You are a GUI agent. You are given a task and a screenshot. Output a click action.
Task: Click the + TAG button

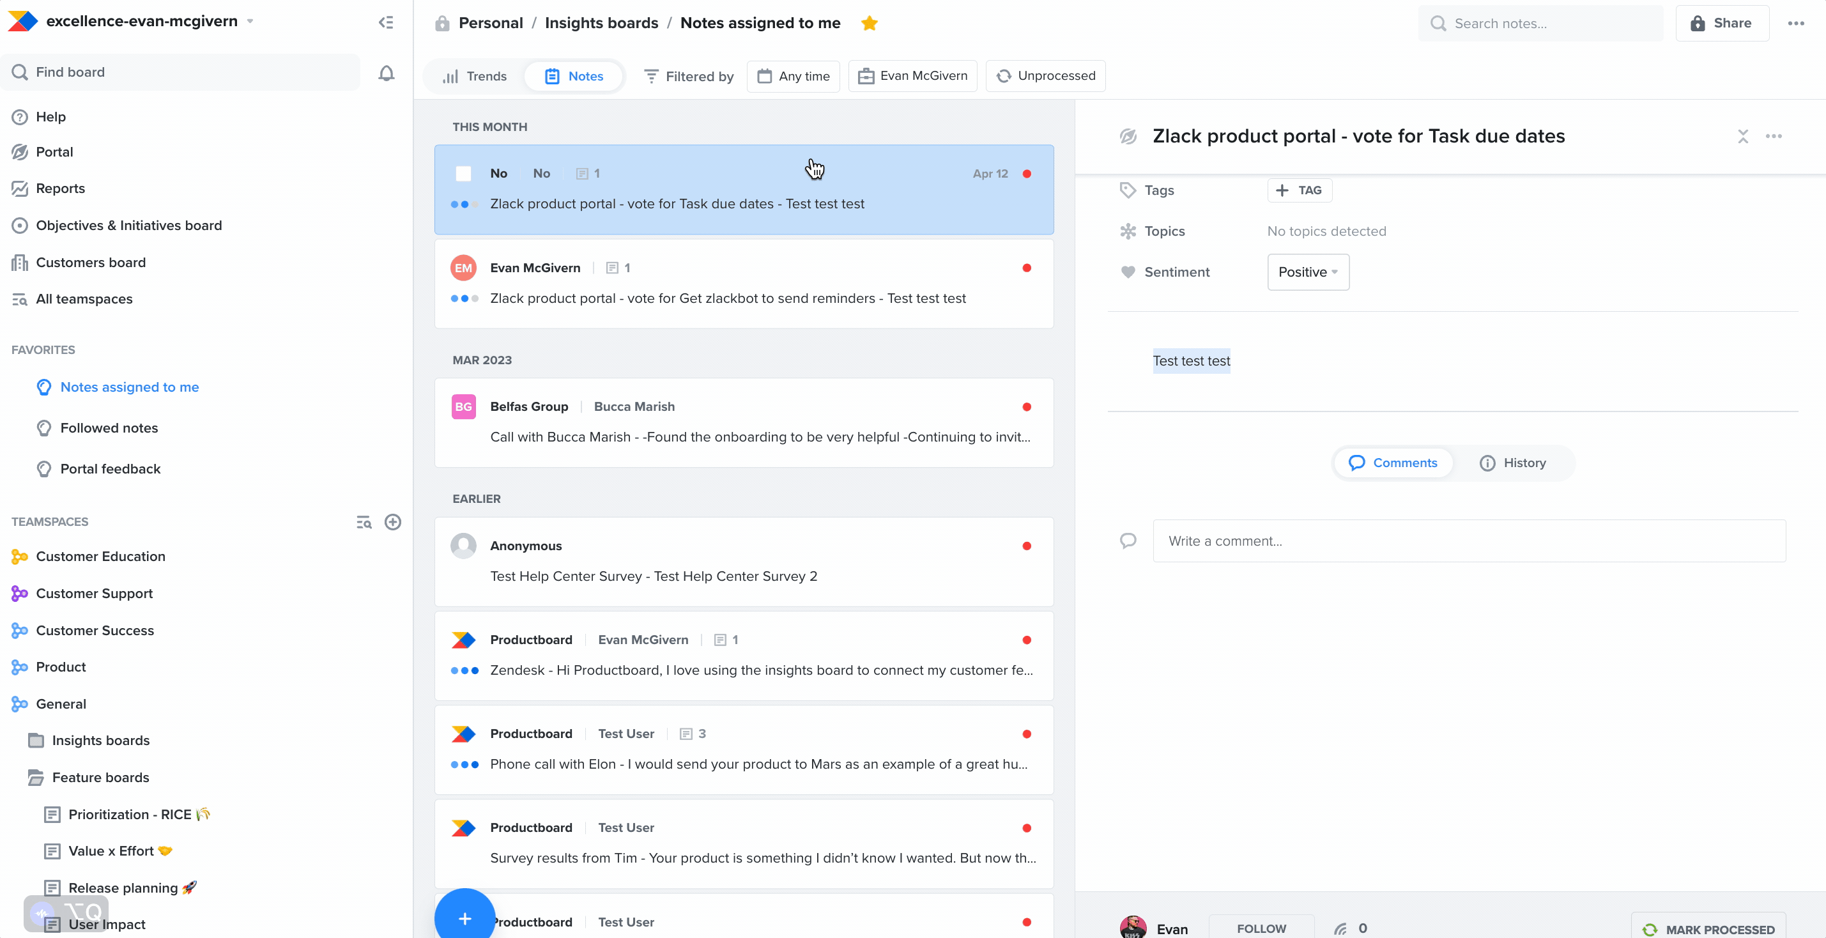1300,190
